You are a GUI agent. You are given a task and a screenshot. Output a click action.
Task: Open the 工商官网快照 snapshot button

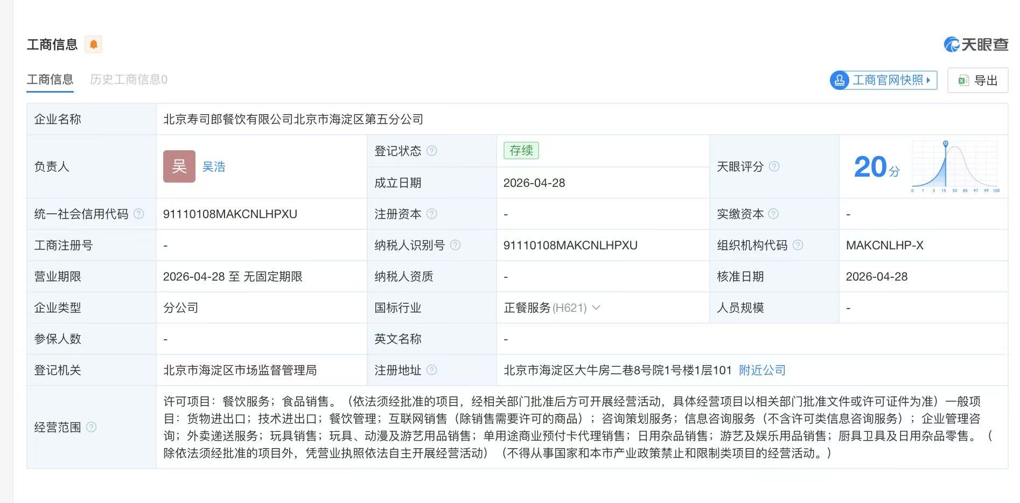[x=883, y=80]
